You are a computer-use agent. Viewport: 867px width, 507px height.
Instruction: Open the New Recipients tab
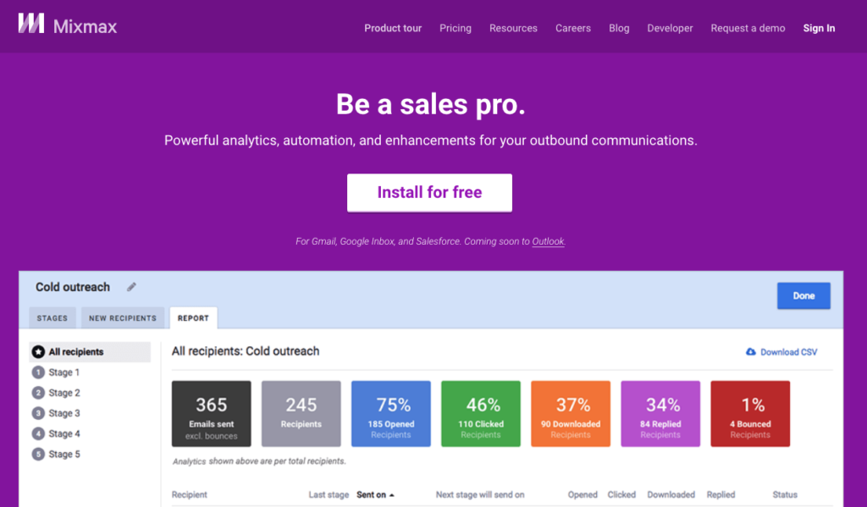point(122,317)
